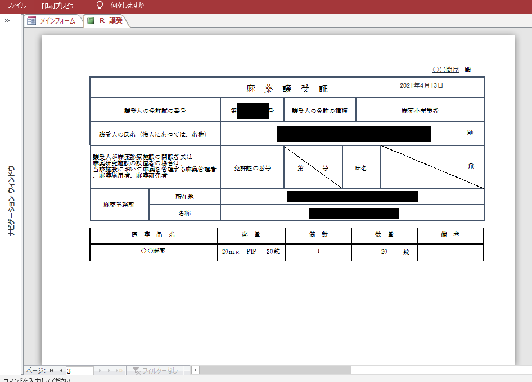Select the R_譲受 report tab
The height and width of the screenshot is (382, 532).
pyautogui.click(x=111, y=21)
